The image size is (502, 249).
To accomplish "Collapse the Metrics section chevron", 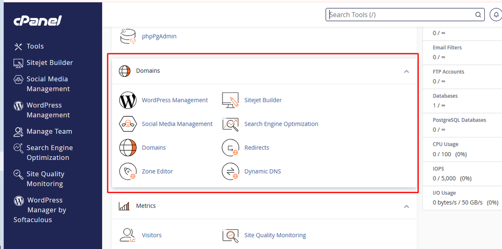I will pyautogui.click(x=406, y=206).
